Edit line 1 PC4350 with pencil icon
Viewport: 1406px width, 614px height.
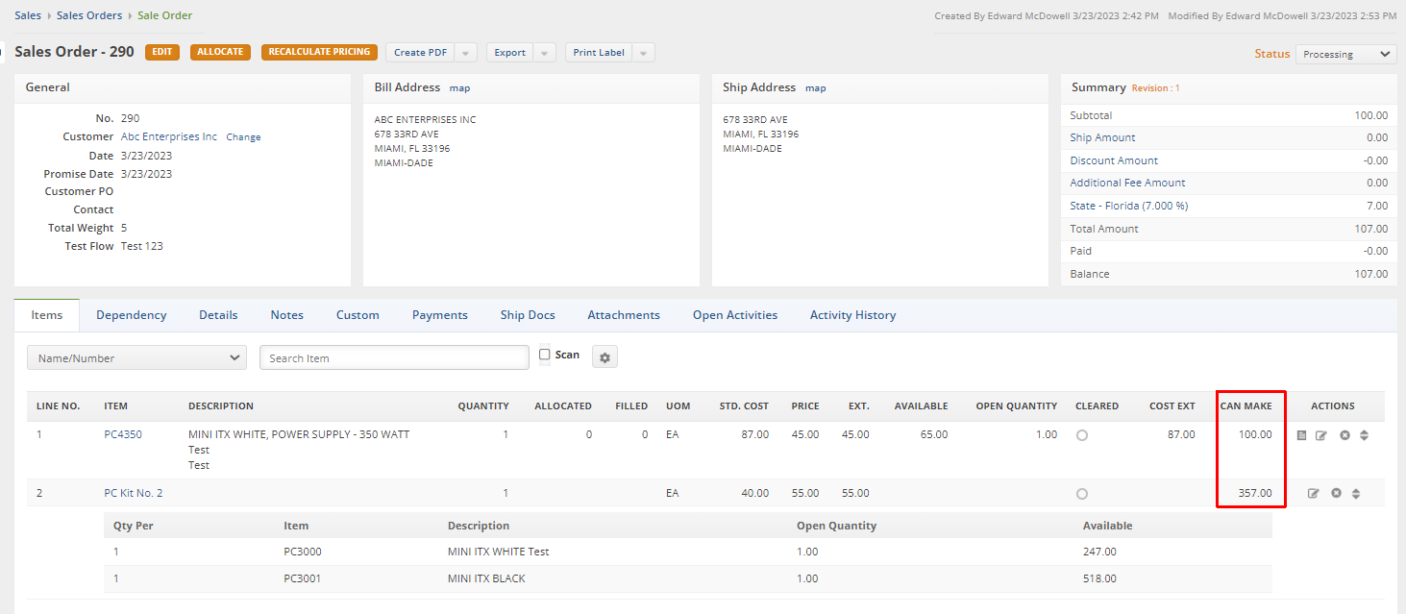pos(1320,435)
